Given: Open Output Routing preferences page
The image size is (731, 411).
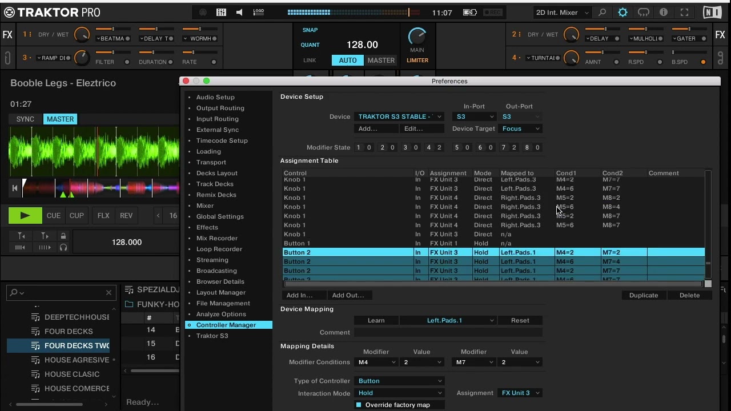Looking at the screenshot, I should pos(220,108).
